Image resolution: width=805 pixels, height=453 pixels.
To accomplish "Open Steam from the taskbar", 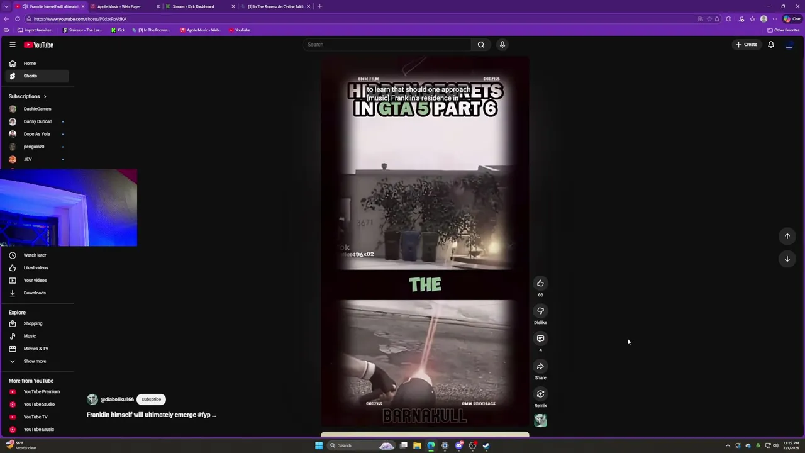I will [x=486, y=445].
